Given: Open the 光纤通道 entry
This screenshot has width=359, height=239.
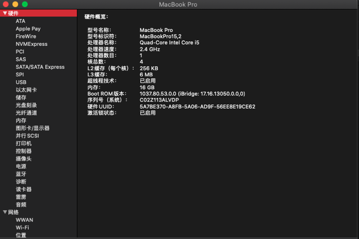Looking at the screenshot, I should point(26,113).
